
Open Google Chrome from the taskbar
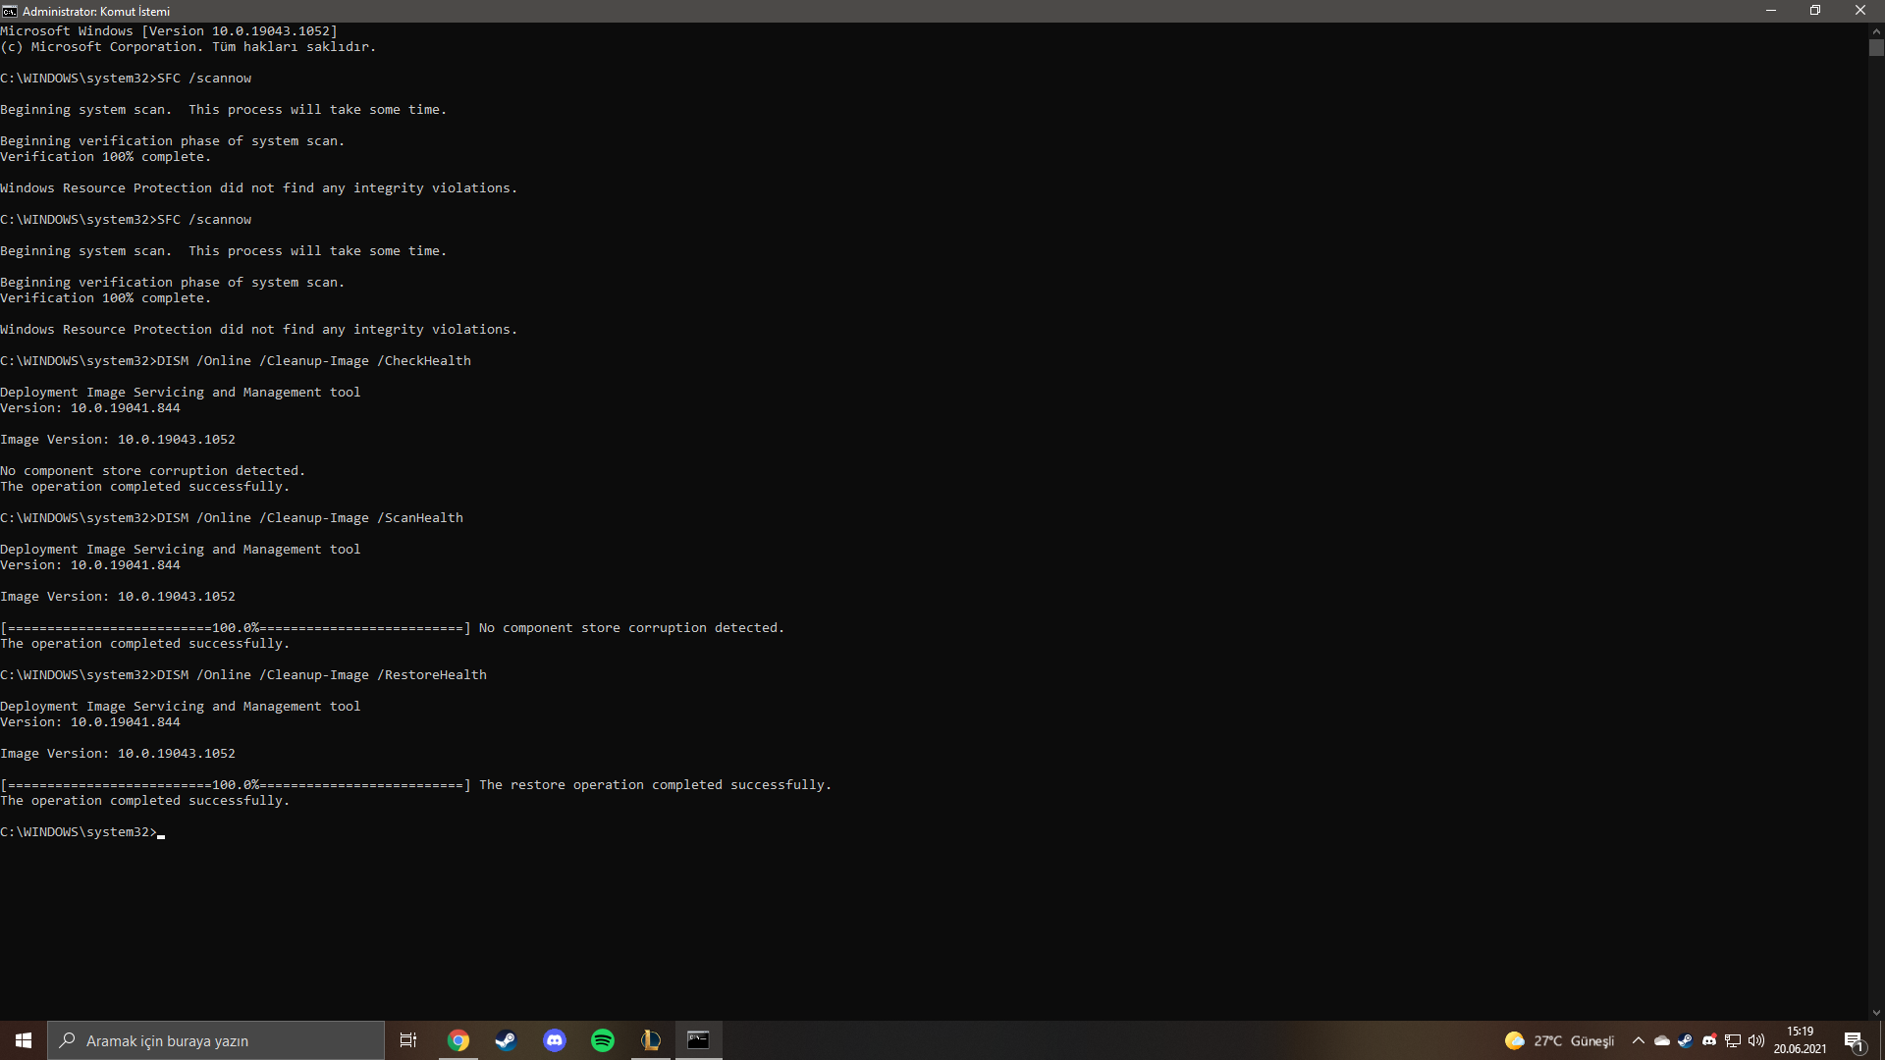458,1040
